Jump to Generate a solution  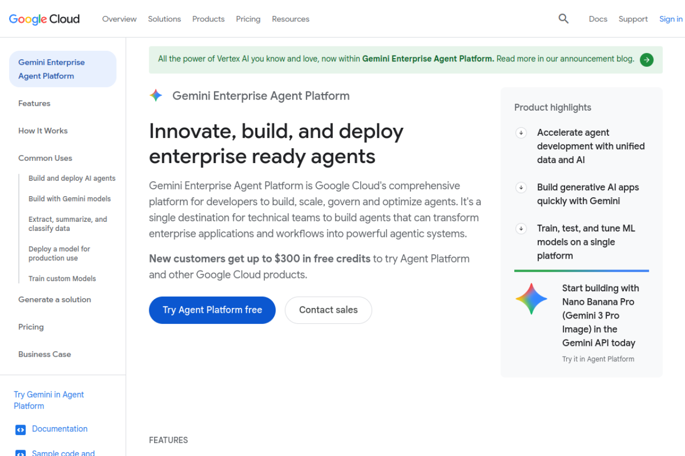coord(55,300)
